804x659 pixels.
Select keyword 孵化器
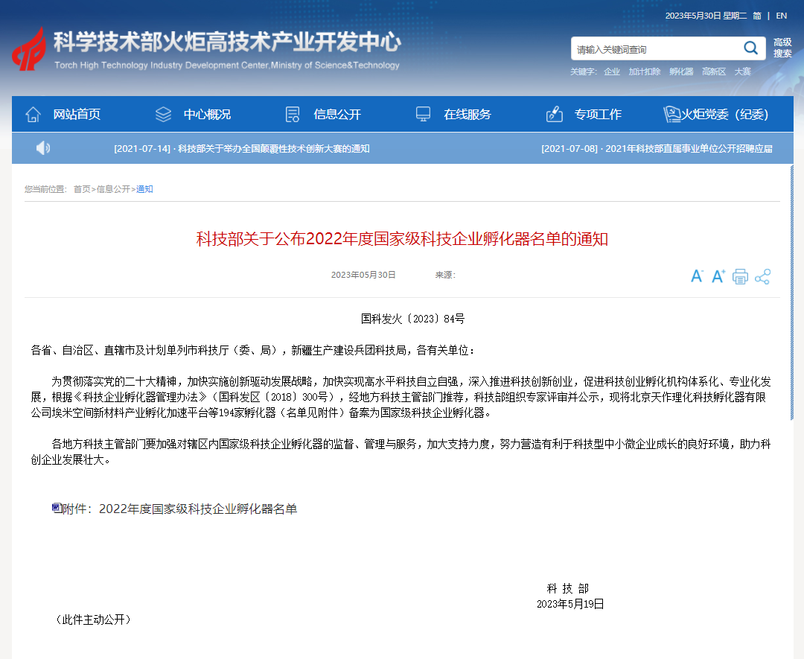click(681, 71)
